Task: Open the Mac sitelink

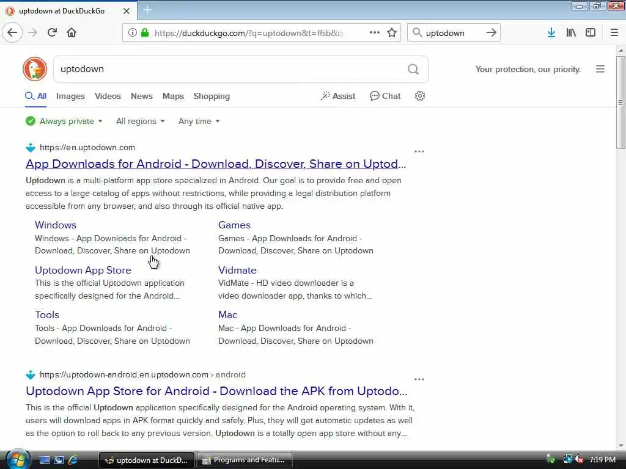Action: coord(227,314)
